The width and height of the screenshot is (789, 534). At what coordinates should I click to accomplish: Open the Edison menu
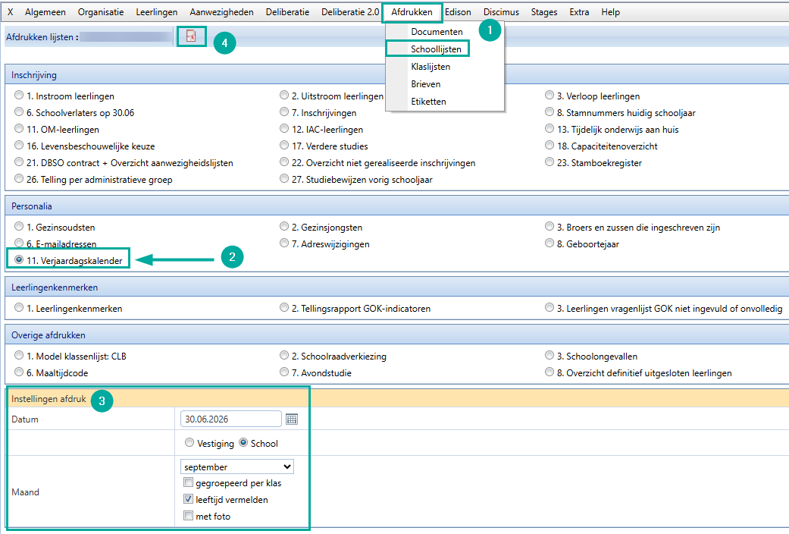coord(458,12)
